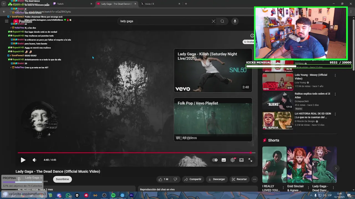Like the video with 1 M likes
The height and width of the screenshot is (199, 355).
[x=163, y=179]
